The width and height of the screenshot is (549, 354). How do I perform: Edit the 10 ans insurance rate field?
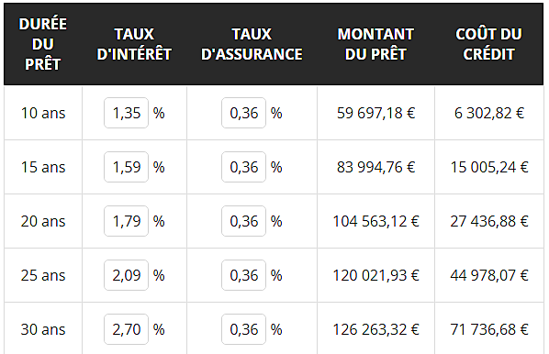click(243, 113)
